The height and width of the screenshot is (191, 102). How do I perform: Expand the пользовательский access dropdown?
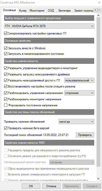(79, 80)
